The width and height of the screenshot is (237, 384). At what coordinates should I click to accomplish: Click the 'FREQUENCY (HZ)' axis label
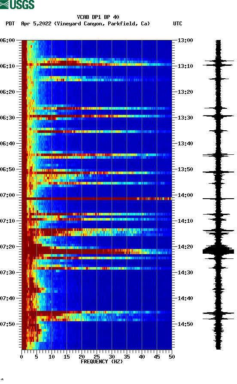tap(102, 362)
